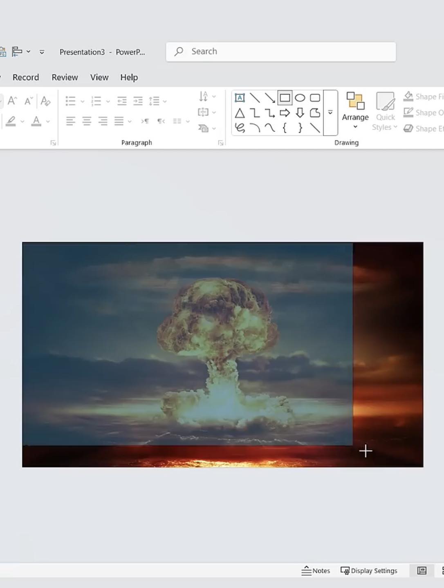444x588 pixels.
Task: Open the Arrange menu
Action: point(355,111)
